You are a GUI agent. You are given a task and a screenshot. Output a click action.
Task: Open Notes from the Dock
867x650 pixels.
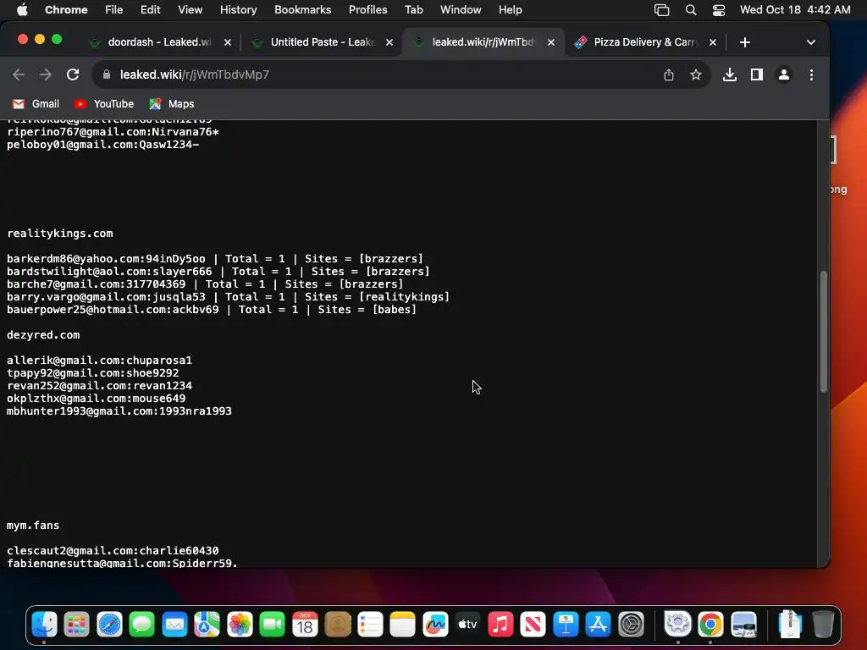pyautogui.click(x=402, y=625)
